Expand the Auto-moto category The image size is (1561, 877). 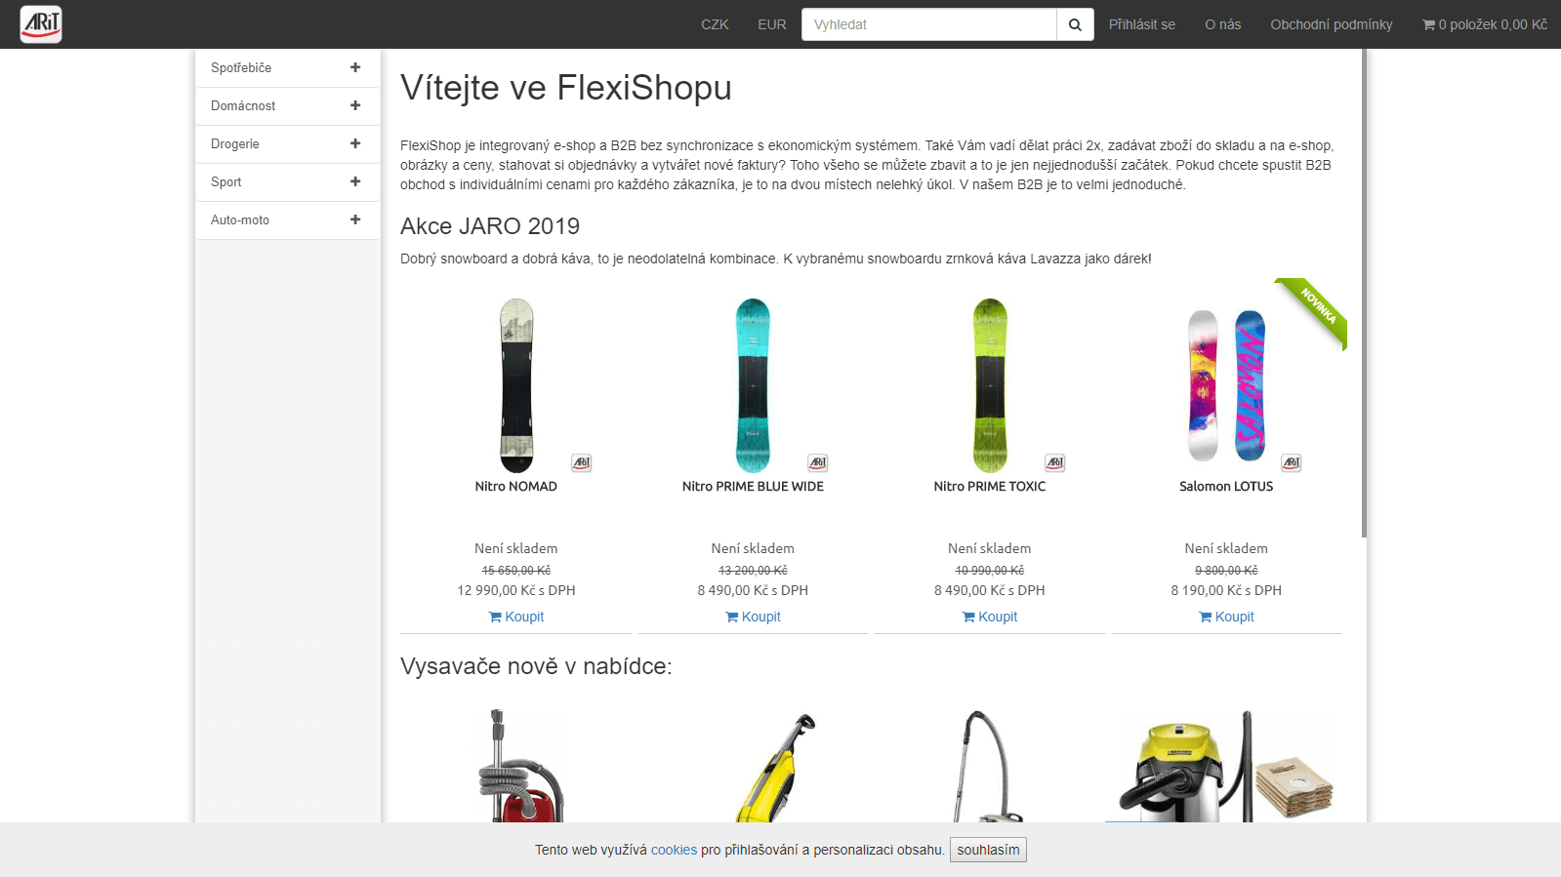[x=355, y=219]
